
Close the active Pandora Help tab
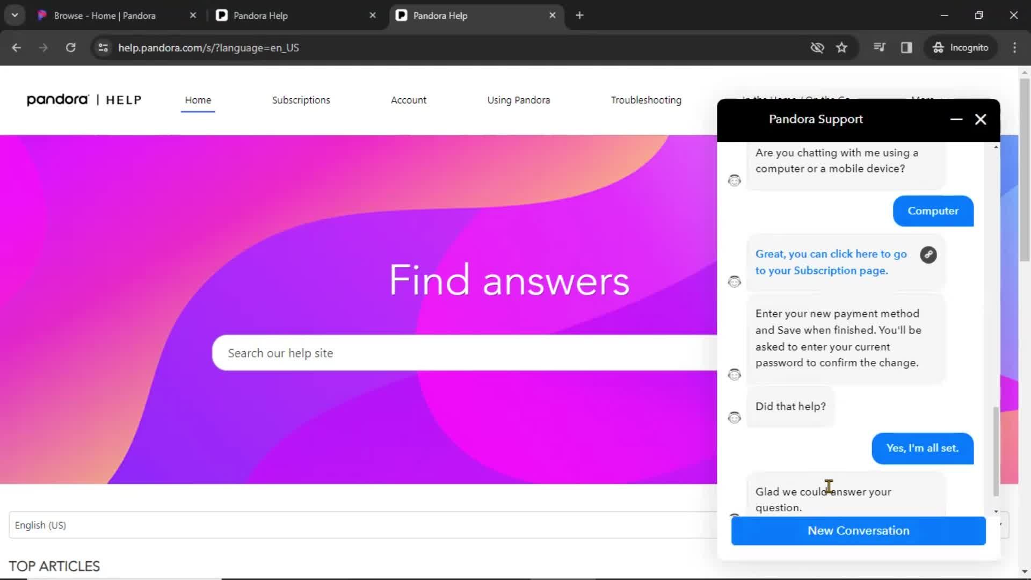(x=552, y=16)
